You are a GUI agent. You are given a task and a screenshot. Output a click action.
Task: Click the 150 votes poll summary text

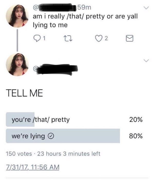pos(19,154)
